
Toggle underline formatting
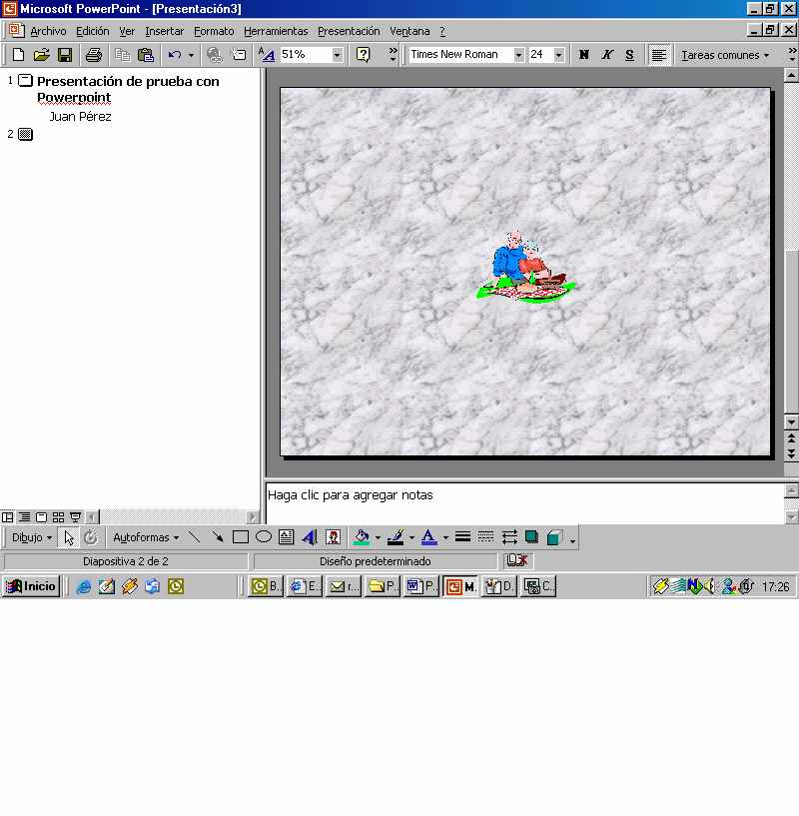point(629,55)
